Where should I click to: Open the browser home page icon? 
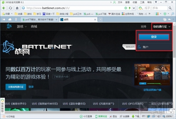point(17,8)
